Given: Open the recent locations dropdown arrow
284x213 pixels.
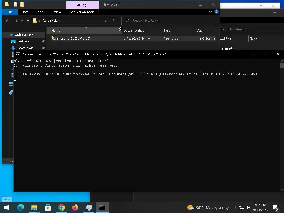Looking at the screenshot, I should pyautogui.click(x=22, y=21).
